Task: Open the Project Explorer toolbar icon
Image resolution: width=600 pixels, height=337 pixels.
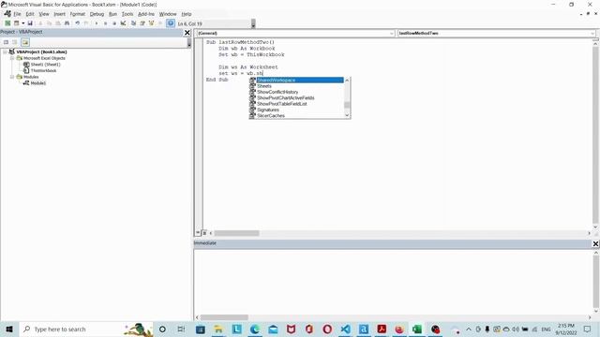Action: click(x=133, y=23)
